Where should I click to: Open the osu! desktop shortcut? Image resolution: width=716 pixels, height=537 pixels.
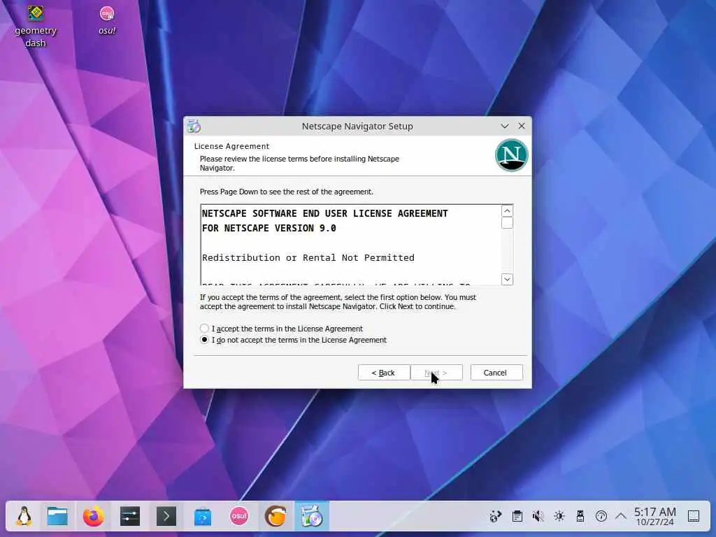click(107, 20)
